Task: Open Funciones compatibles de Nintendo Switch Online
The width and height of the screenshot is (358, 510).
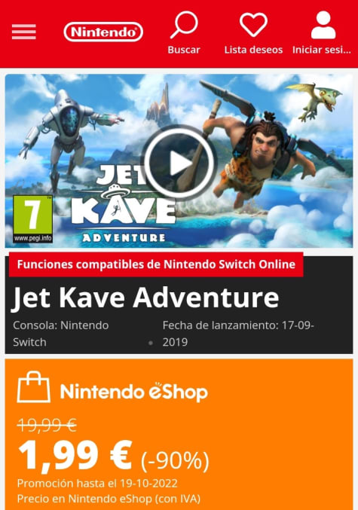Action: coord(156,264)
